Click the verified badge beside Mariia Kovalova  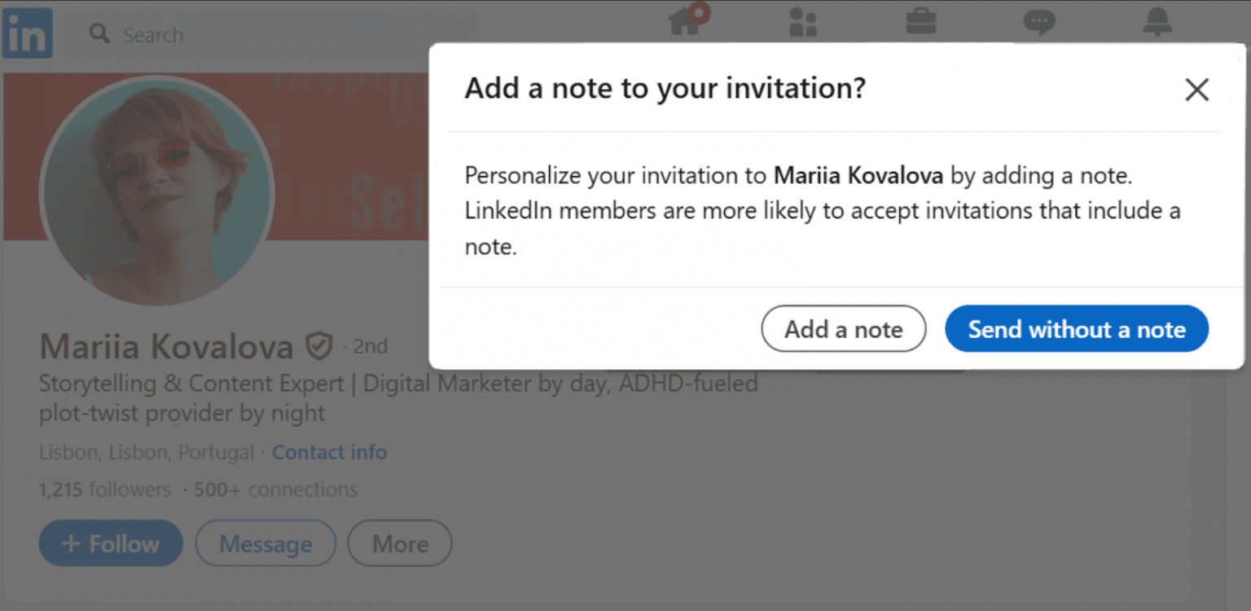pos(319,345)
